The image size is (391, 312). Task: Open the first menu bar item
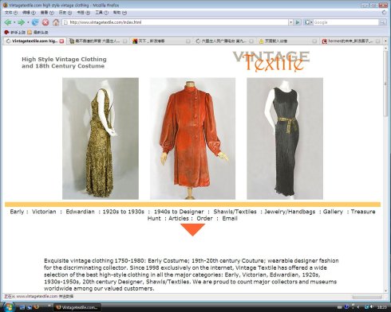tap(11, 13)
